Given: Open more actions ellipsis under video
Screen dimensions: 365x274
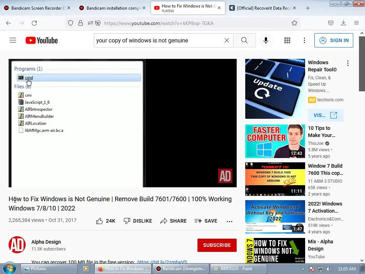Looking at the screenshot, I should (230, 221).
